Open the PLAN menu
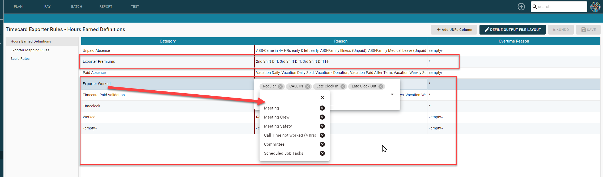Viewport: 603px width, 177px height. pyautogui.click(x=18, y=7)
